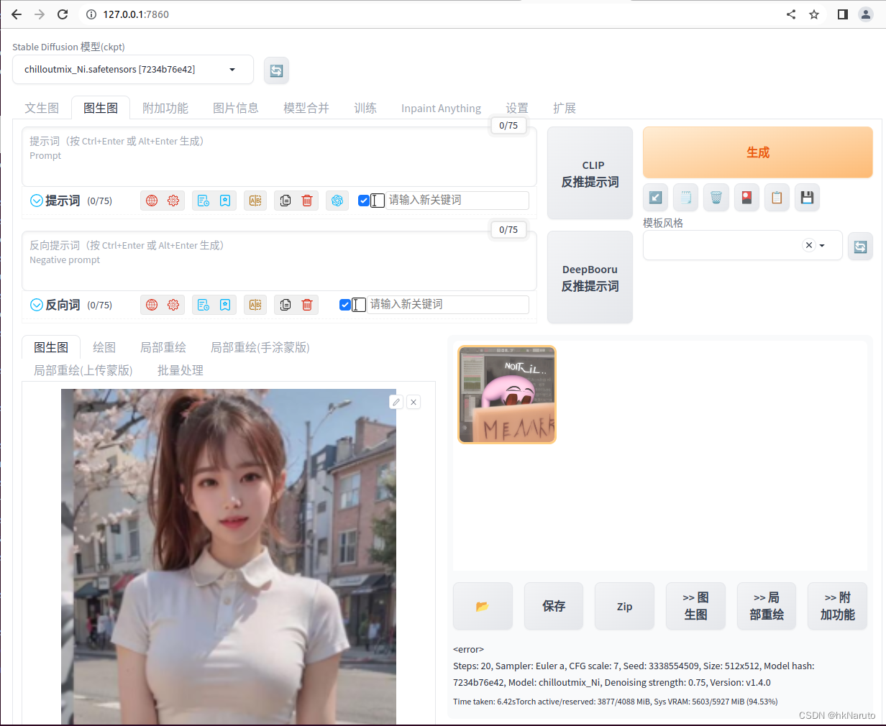Click the orange 生成 generate button

[757, 152]
